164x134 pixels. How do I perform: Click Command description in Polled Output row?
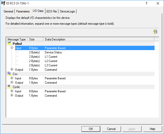click(x=51, y=70)
